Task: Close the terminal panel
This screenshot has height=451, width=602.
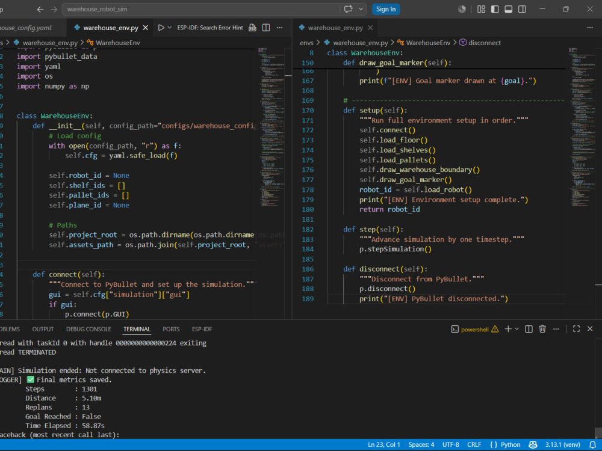Action: point(590,329)
